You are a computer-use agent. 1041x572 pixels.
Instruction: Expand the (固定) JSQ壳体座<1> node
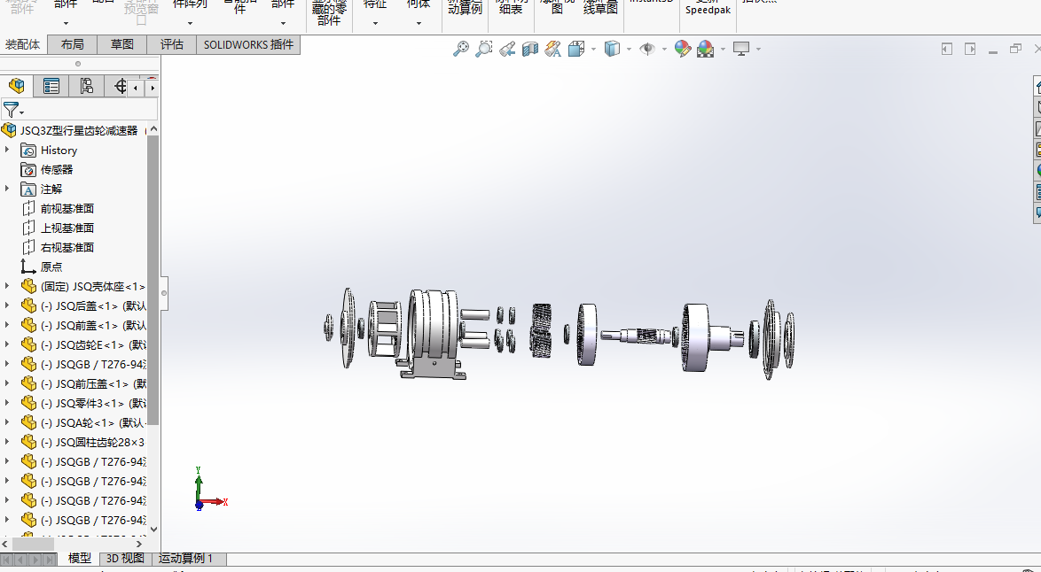tap(7, 286)
